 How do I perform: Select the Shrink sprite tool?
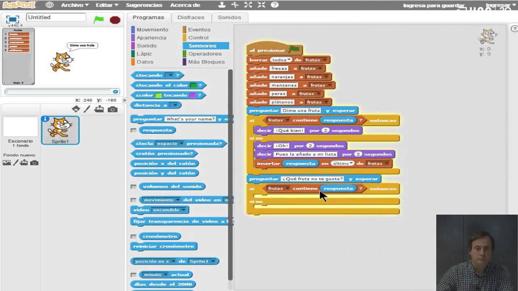pyautogui.click(x=261, y=5)
